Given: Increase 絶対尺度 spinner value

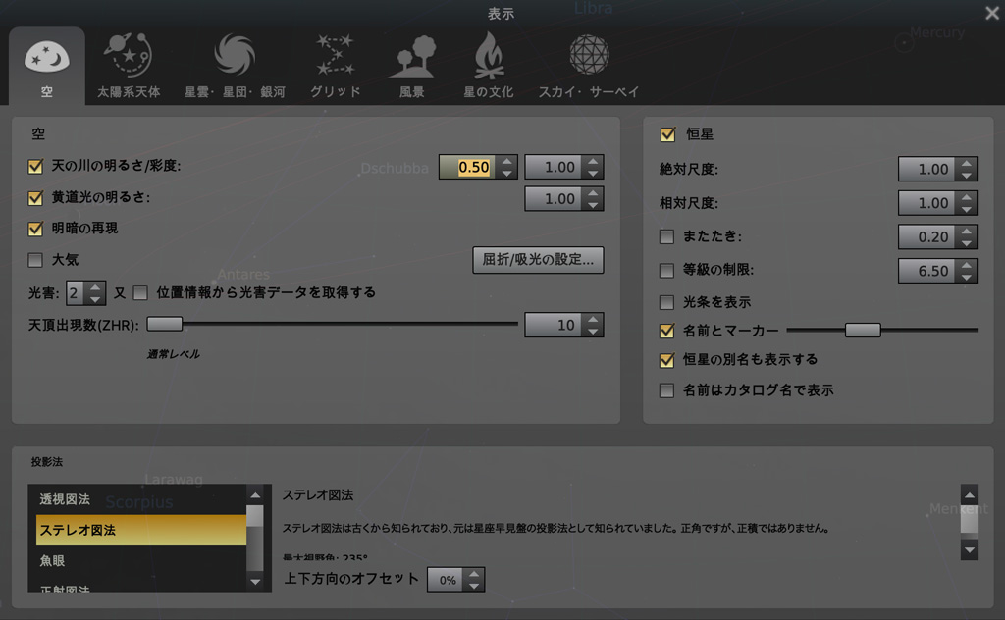Looking at the screenshot, I should point(967,163).
